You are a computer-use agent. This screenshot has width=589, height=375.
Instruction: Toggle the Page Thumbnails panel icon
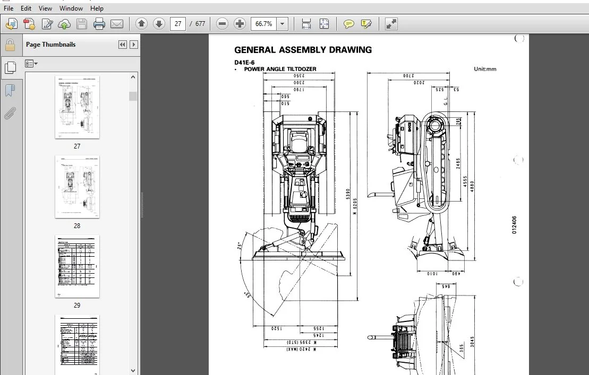pos(11,67)
